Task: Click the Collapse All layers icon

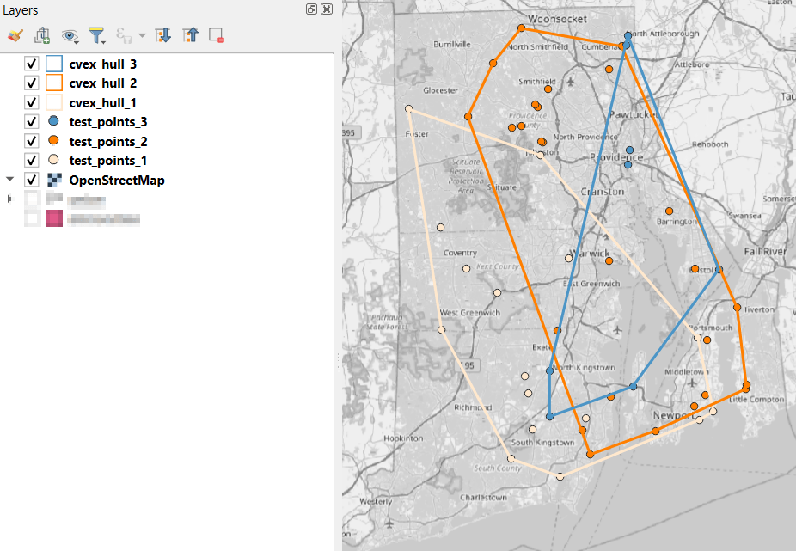Action: (x=190, y=35)
